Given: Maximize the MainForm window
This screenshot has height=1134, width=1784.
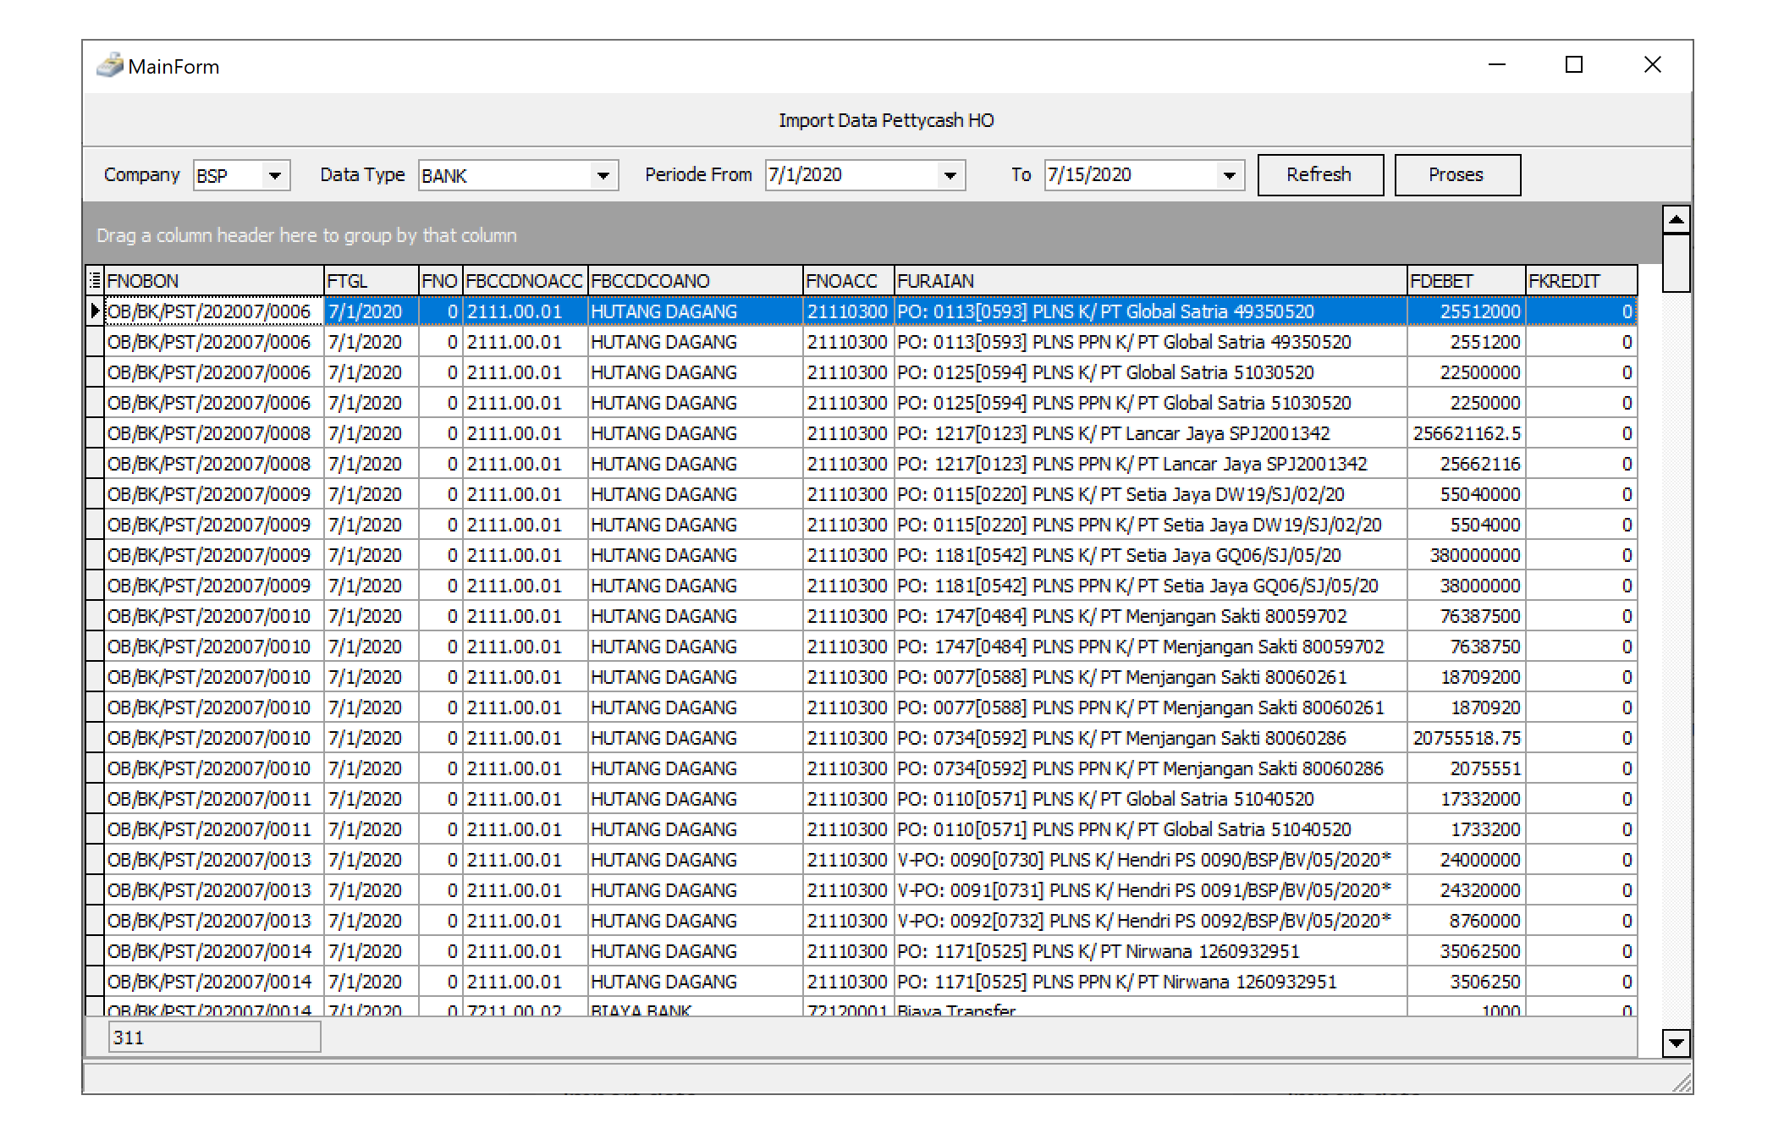Looking at the screenshot, I should [x=1573, y=65].
